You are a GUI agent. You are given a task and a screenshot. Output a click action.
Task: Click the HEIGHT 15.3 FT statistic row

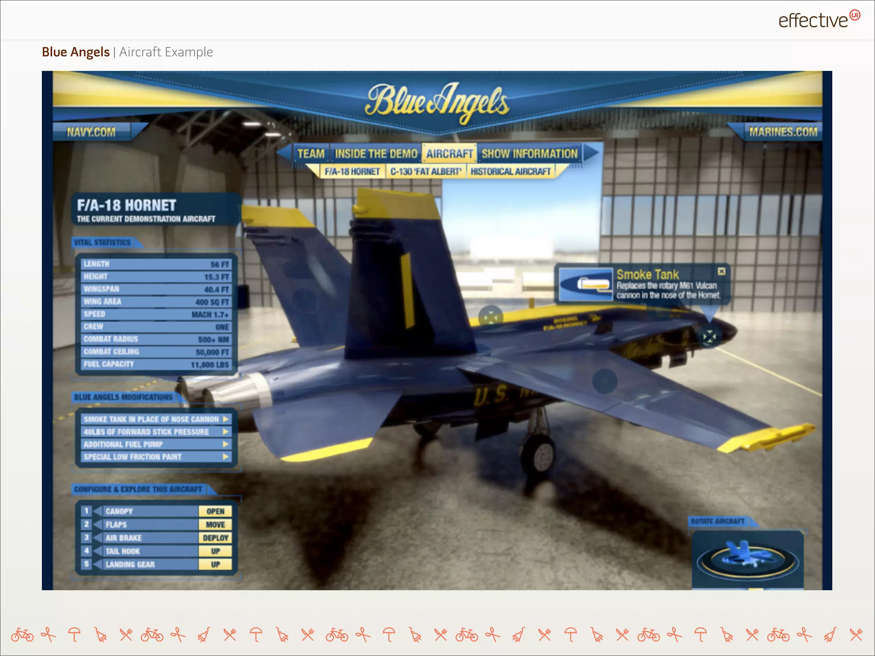[x=156, y=277]
